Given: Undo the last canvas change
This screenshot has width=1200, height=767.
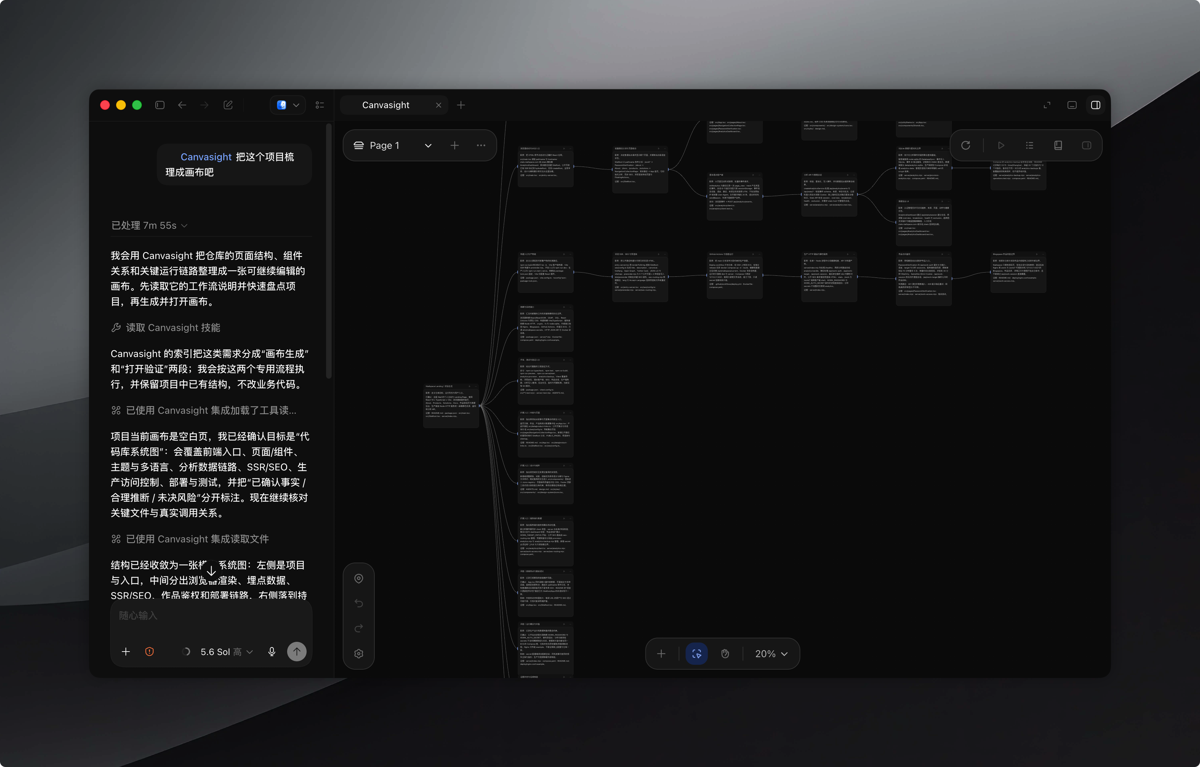Looking at the screenshot, I should point(359,604).
